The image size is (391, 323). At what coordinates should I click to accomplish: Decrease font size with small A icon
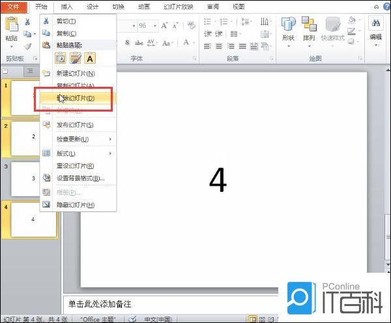175,25
